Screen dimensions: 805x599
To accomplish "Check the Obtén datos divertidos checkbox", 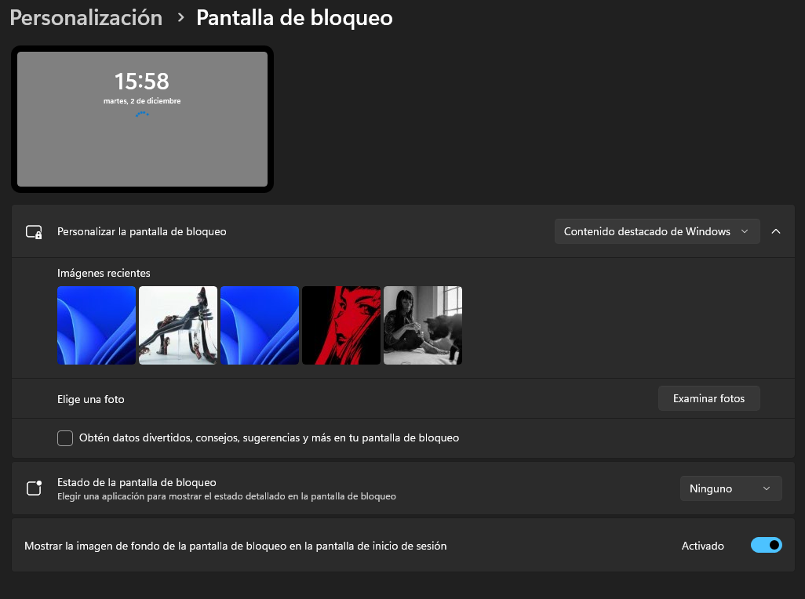I will pos(65,438).
